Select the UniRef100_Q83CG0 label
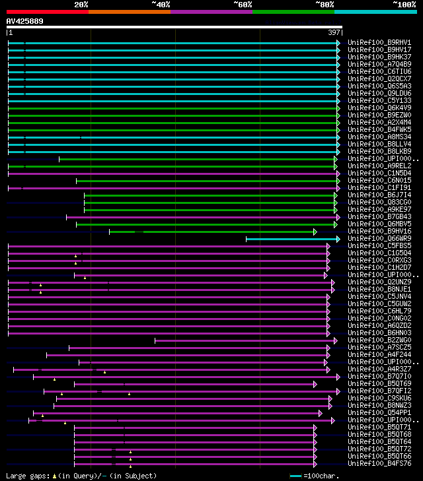Viewport: 423px width, 481px height. [379, 202]
